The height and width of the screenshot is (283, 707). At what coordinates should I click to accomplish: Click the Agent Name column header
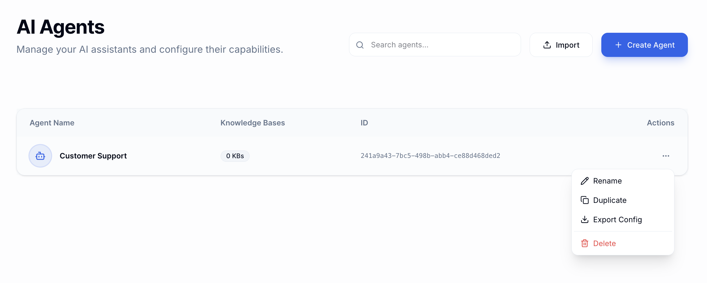coord(52,122)
